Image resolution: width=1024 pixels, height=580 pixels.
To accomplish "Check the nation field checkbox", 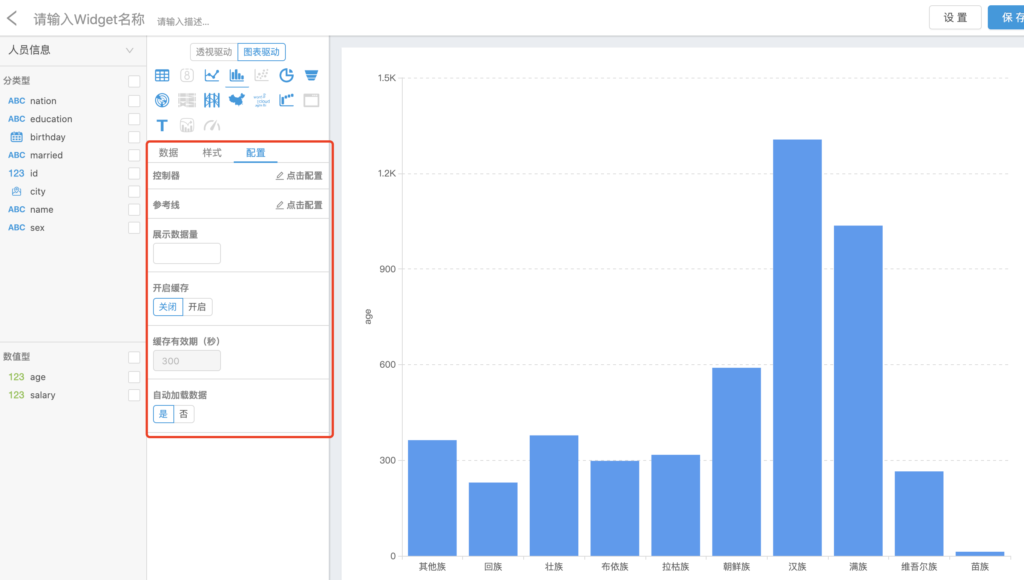I will pyautogui.click(x=134, y=101).
